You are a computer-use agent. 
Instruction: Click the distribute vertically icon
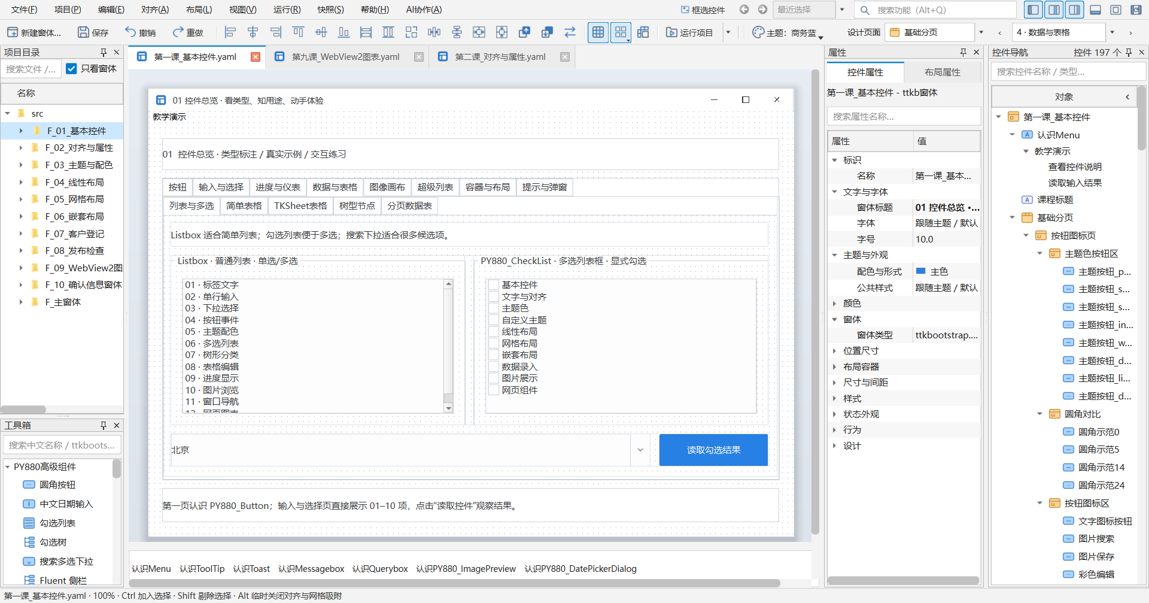click(x=457, y=32)
